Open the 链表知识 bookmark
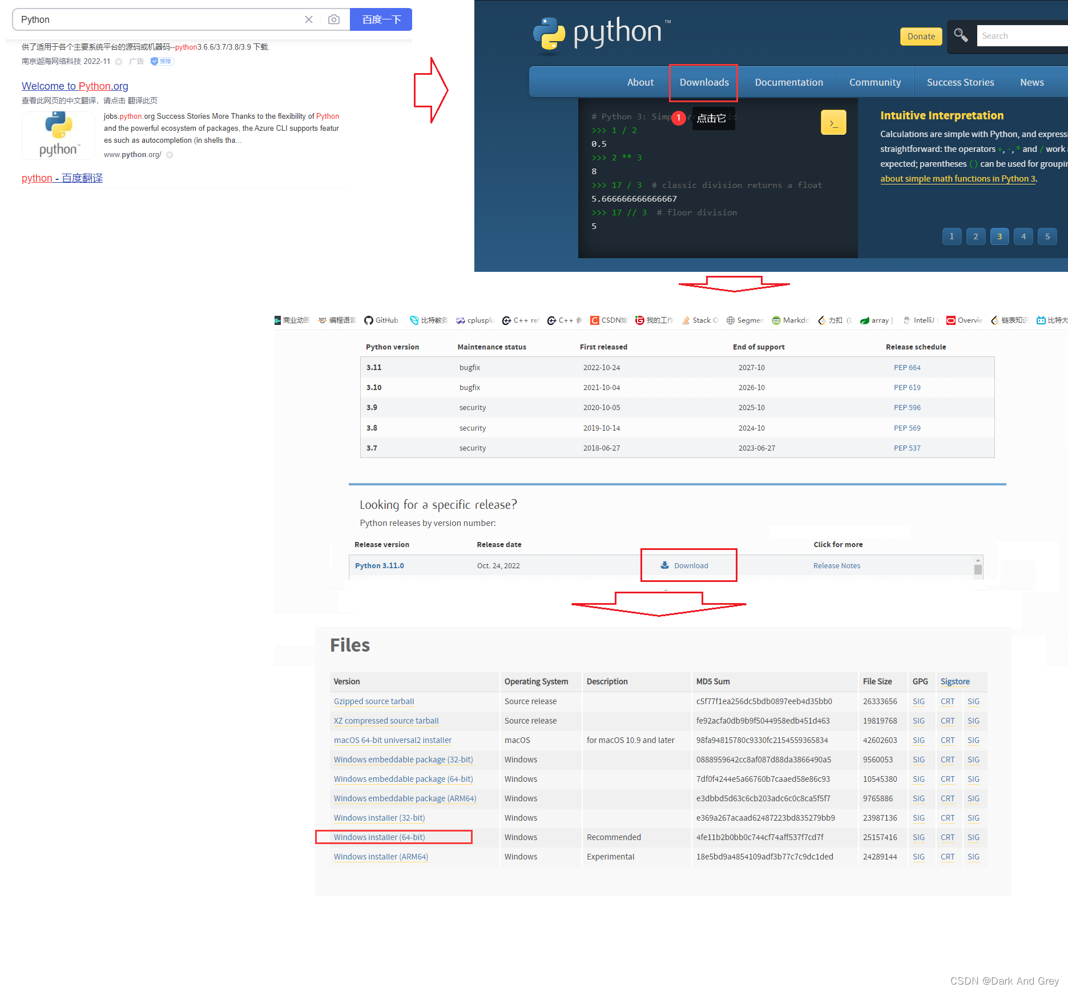 pyautogui.click(x=1009, y=320)
